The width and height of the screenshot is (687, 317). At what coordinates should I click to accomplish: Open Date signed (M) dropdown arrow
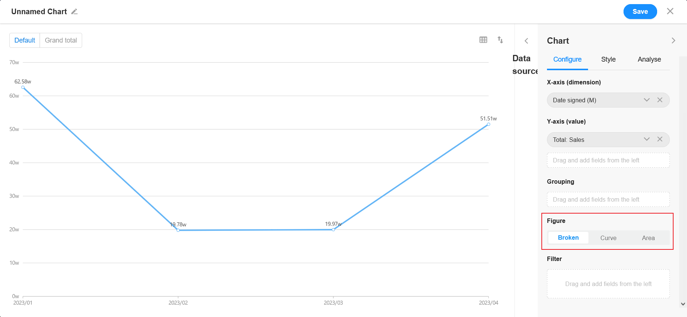647,100
